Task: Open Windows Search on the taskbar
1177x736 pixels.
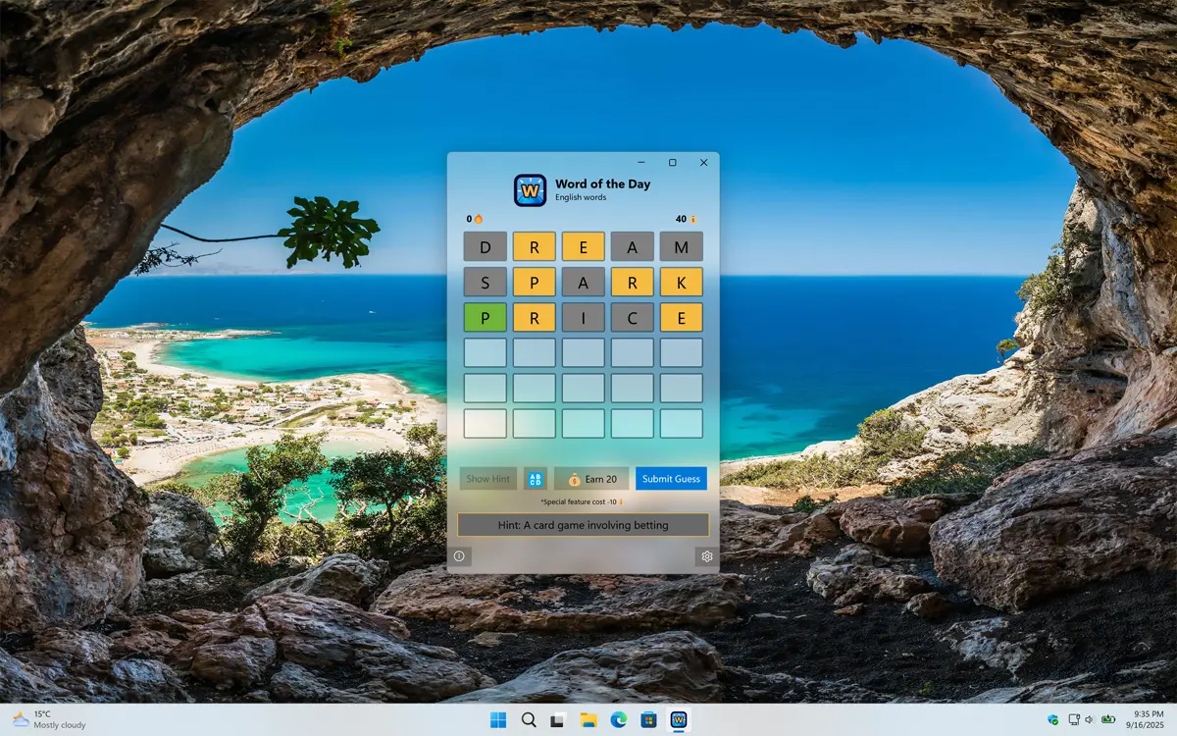Action: 529,719
